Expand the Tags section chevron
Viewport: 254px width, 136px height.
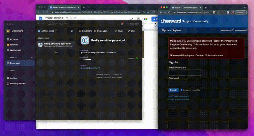click(x=8, y=71)
